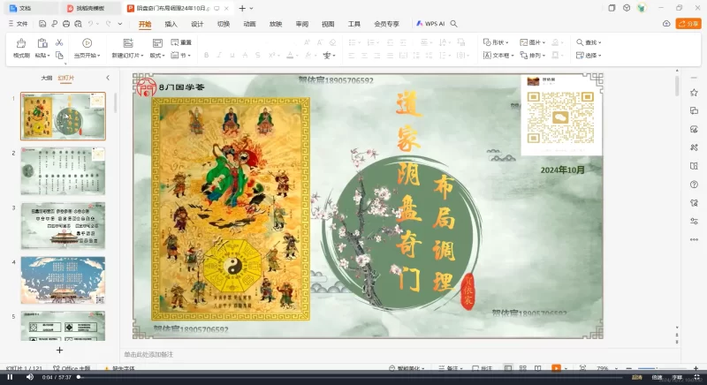Open the Picture (图片) dropdown
Screen dimensions: 707x385
point(532,42)
